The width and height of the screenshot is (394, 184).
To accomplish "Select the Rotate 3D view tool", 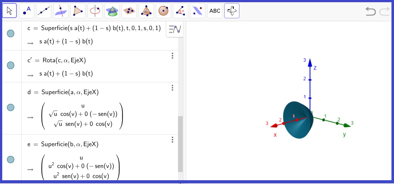I will pos(232,11).
